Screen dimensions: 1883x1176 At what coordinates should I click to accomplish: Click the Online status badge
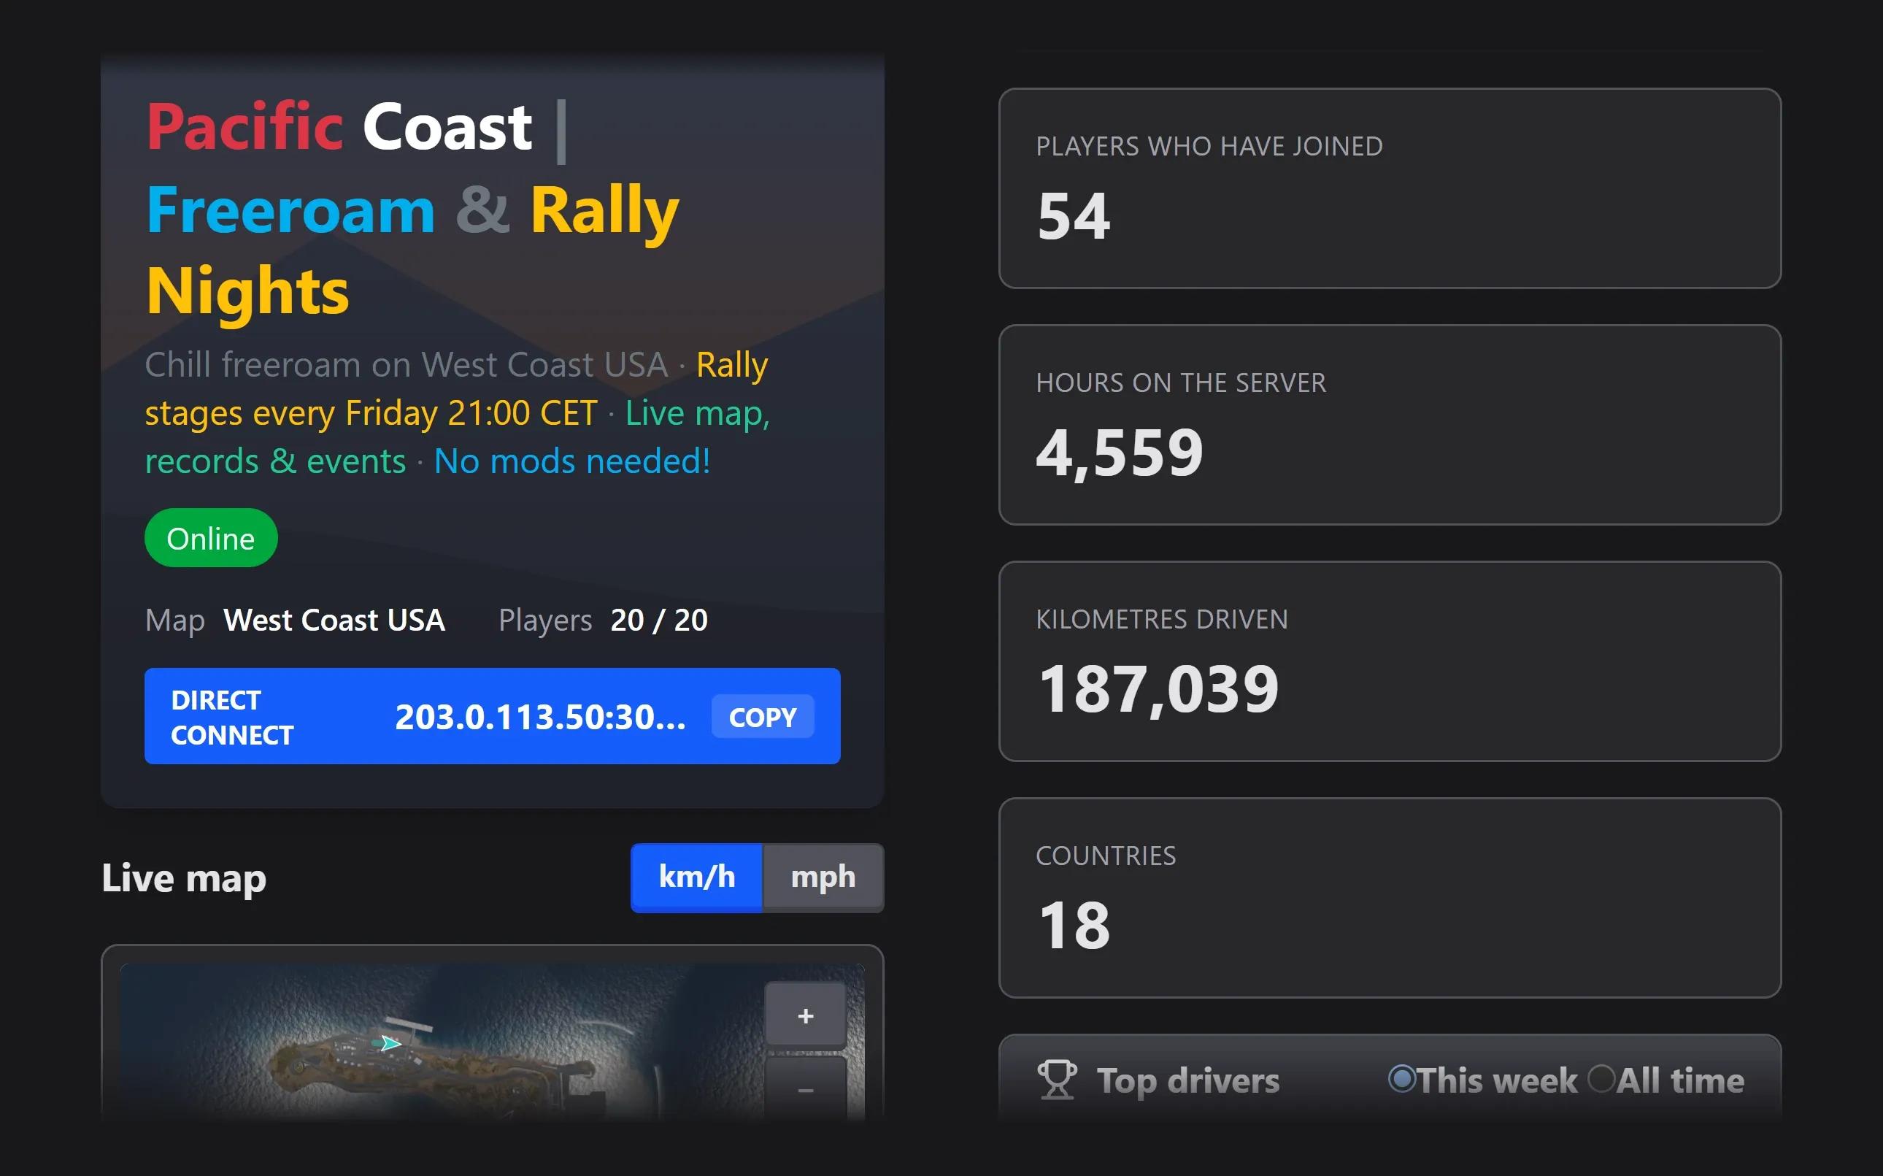click(211, 538)
